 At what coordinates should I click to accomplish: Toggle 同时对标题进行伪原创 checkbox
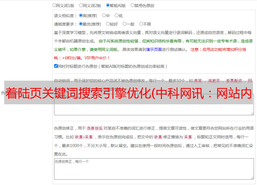[56, 66]
